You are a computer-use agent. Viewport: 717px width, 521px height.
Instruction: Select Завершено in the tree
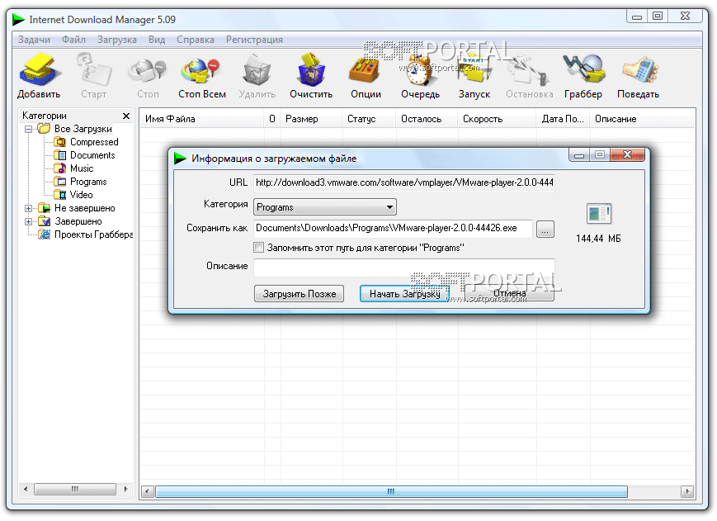coord(78,221)
